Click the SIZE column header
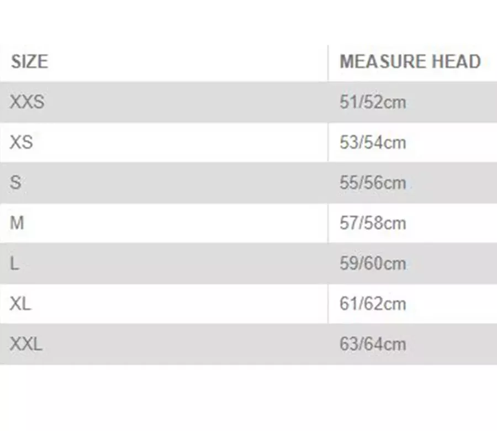497x431 pixels. click(x=29, y=61)
